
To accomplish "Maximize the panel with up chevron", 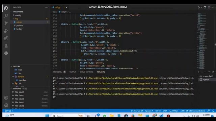I will (209, 72).
